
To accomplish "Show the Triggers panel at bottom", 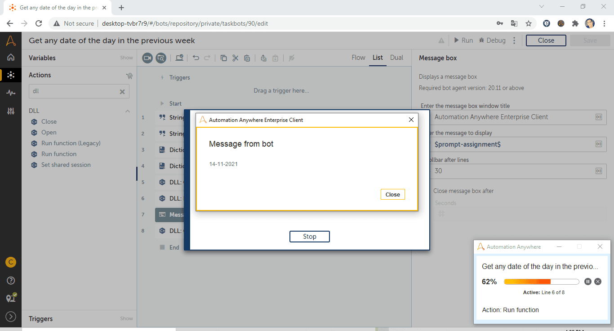I will [126, 318].
